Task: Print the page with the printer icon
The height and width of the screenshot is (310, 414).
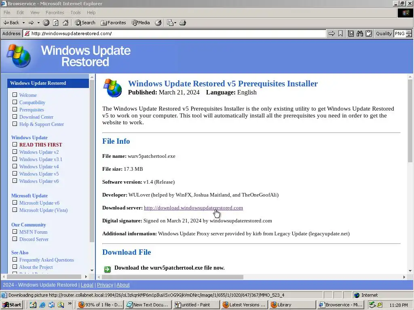Action: [183, 23]
